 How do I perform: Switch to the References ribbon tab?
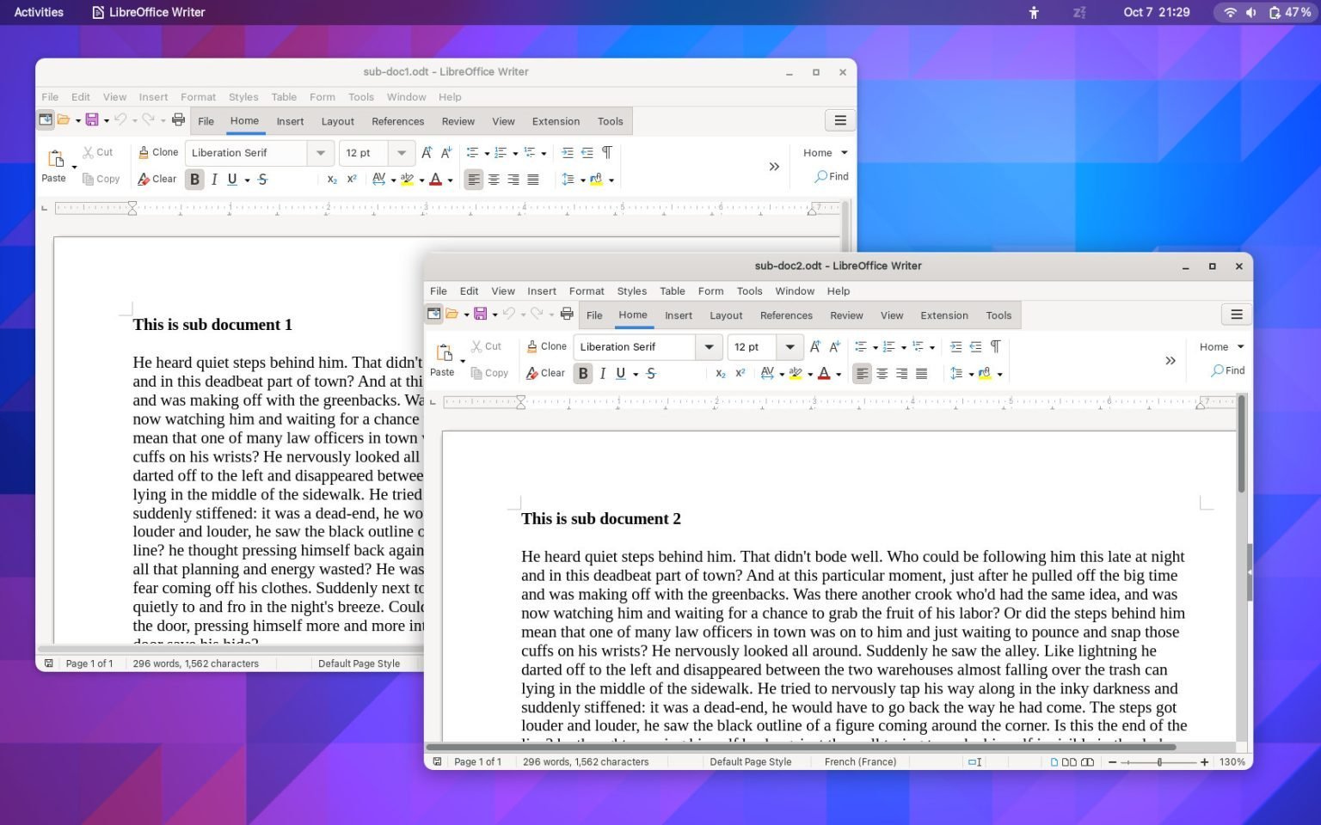pyautogui.click(x=786, y=315)
